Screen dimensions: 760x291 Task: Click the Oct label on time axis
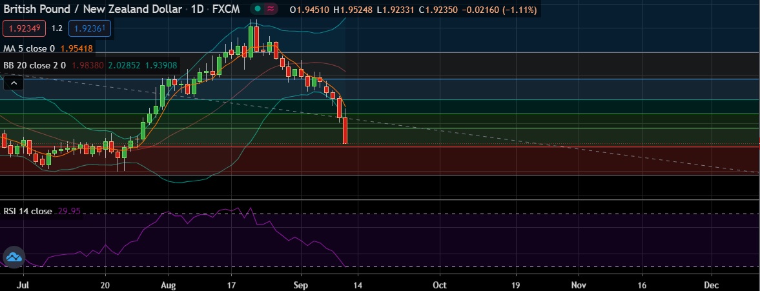[439, 285]
